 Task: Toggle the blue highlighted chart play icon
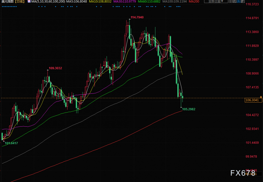(239, 1)
